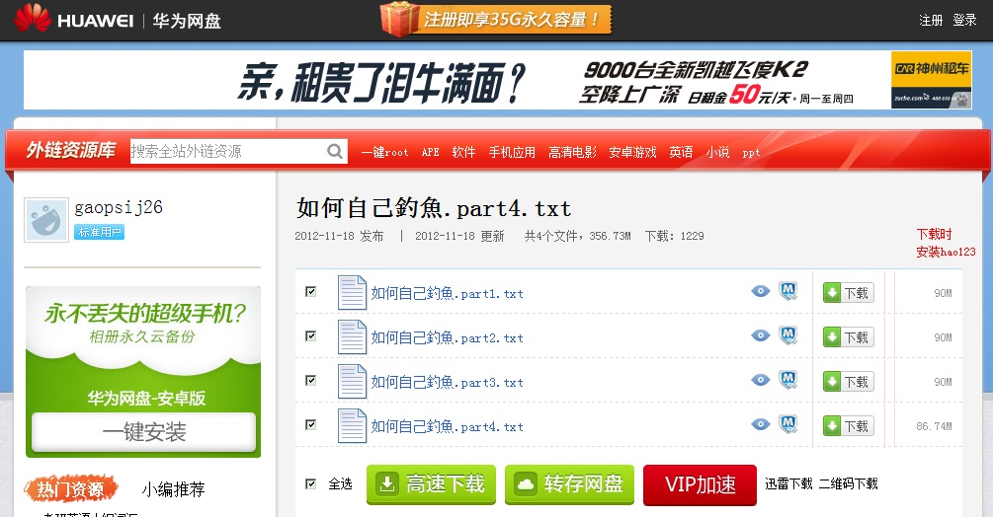Open 小说 category
993x517 pixels.
(x=717, y=152)
